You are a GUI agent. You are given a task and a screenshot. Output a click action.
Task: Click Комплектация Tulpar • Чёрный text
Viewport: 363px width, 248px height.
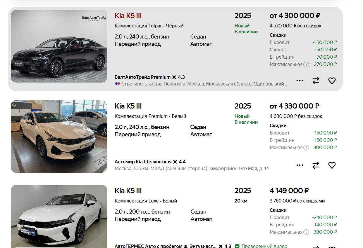tap(149, 26)
